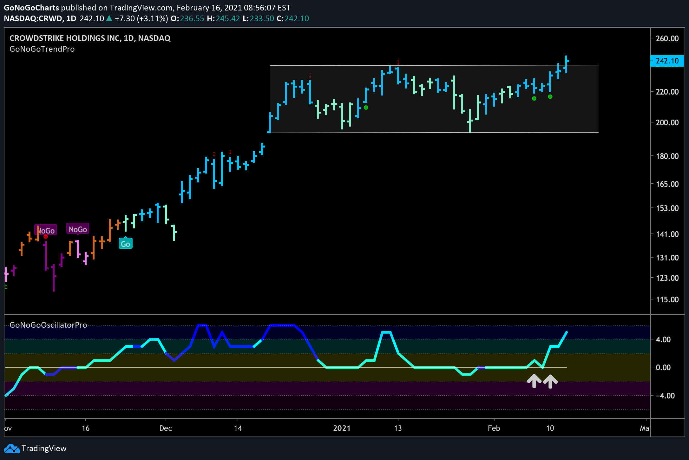Click the Dec date label on the time axis

click(166, 428)
